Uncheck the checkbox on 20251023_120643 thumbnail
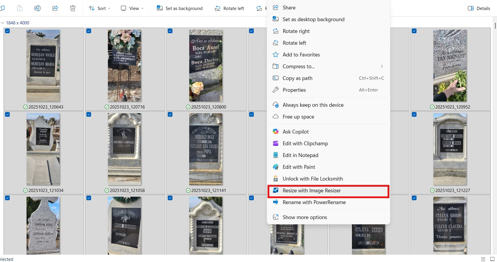This screenshot has height=262, width=497. pos(7,31)
